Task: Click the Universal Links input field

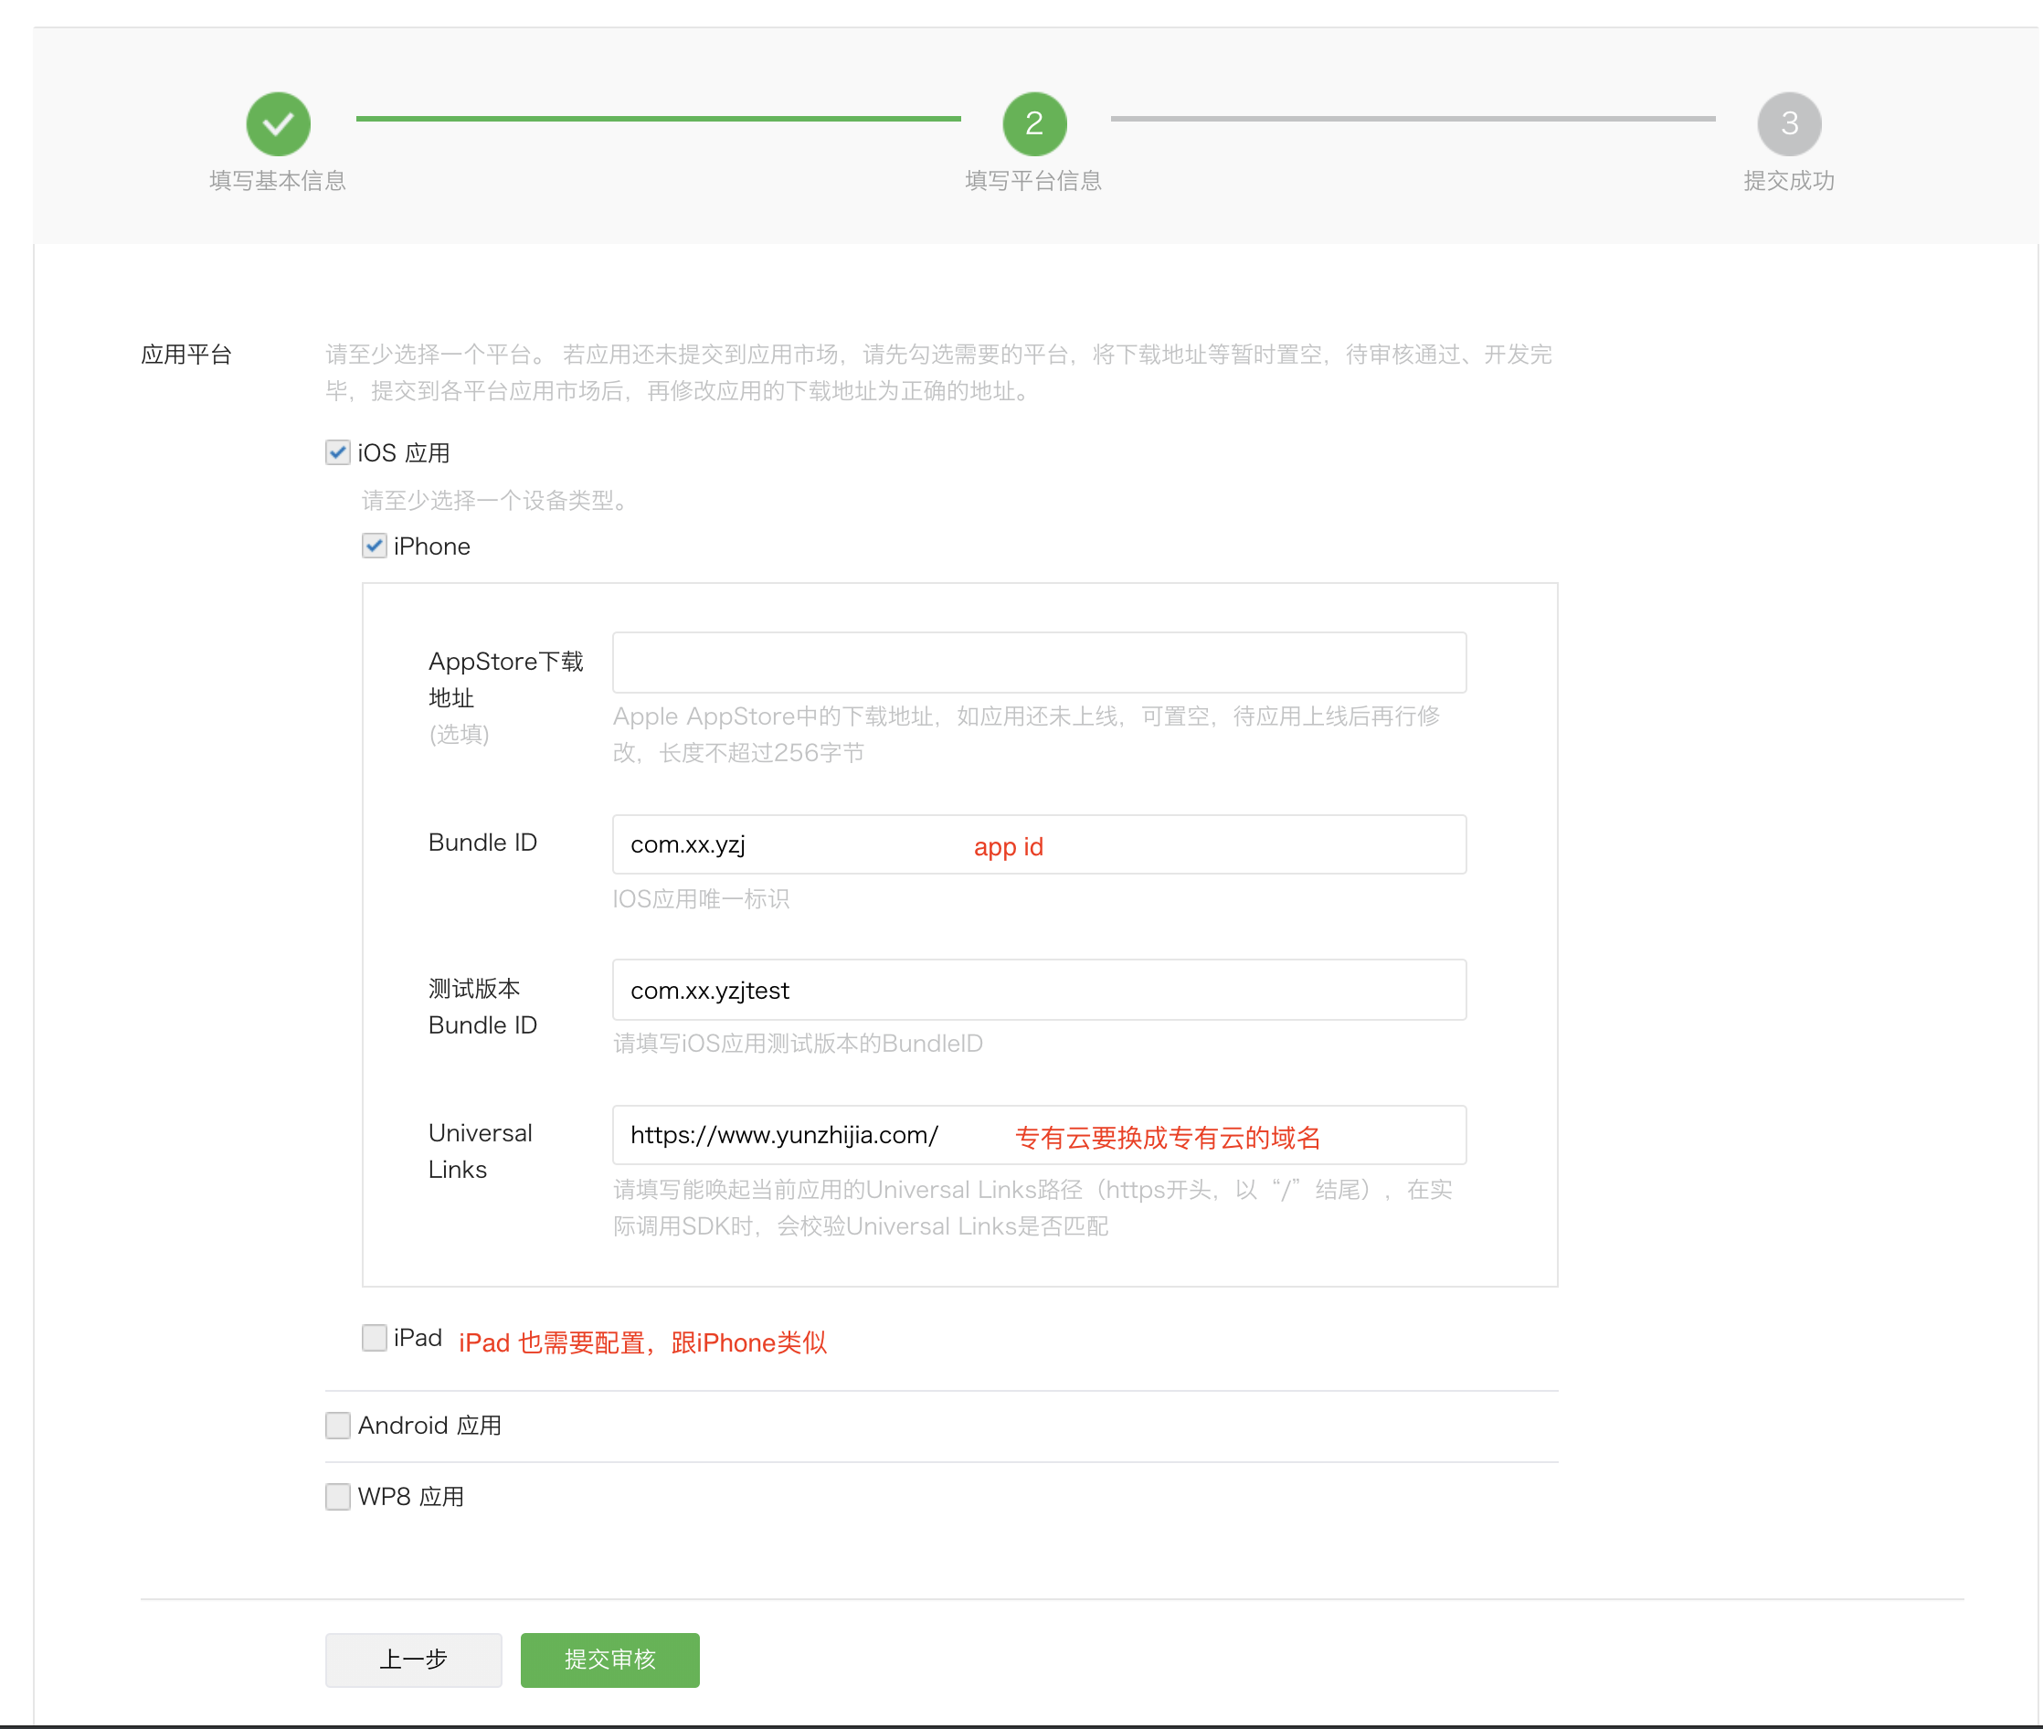Action: pyautogui.click(x=1039, y=1135)
